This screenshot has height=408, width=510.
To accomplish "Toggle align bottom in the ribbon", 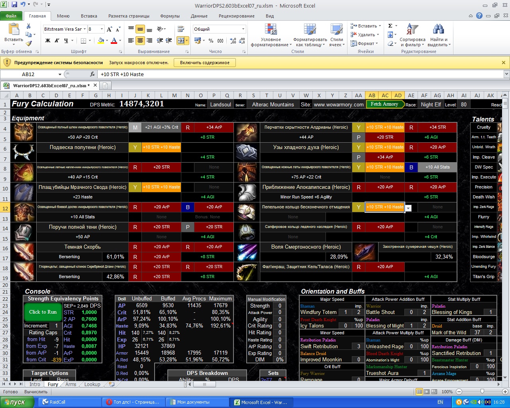I will point(149,29).
